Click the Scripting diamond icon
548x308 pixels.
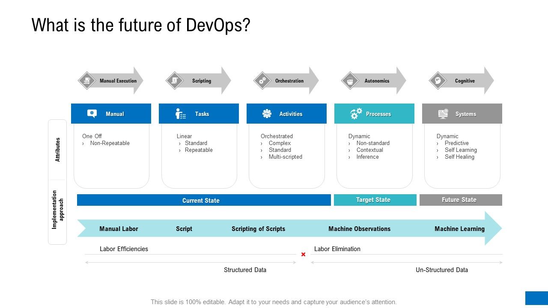[x=175, y=80]
